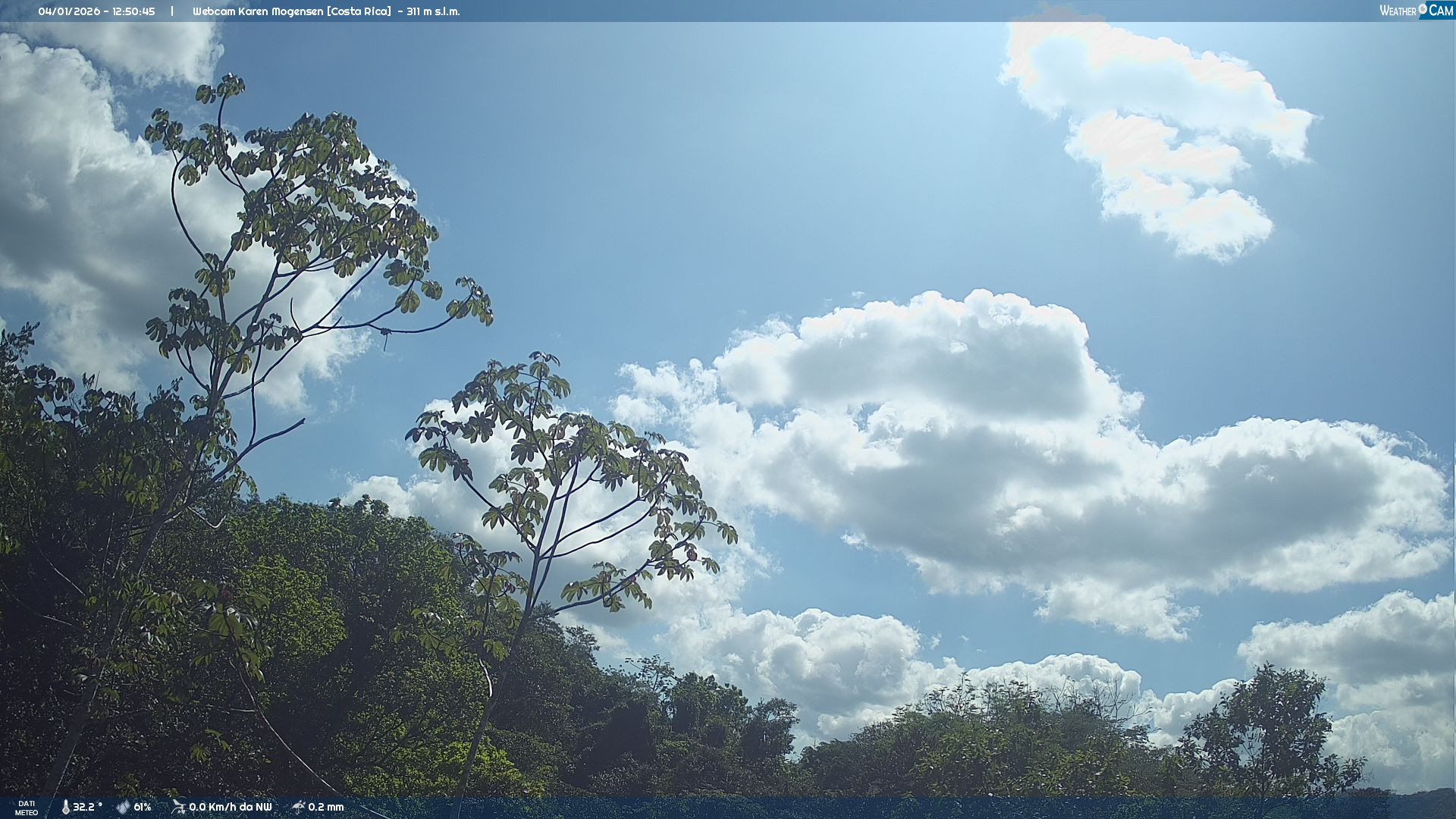1456x819 pixels.
Task: Click the camera lens icon in WeatherCam logo
Action: [x=1423, y=8]
